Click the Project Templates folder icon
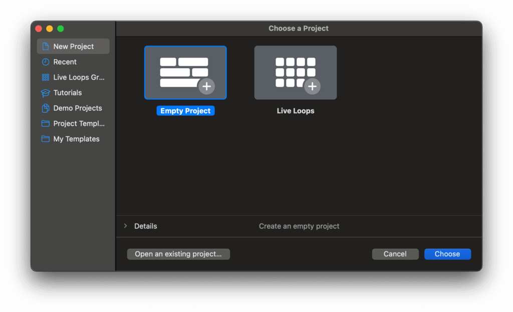 [x=46, y=124]
